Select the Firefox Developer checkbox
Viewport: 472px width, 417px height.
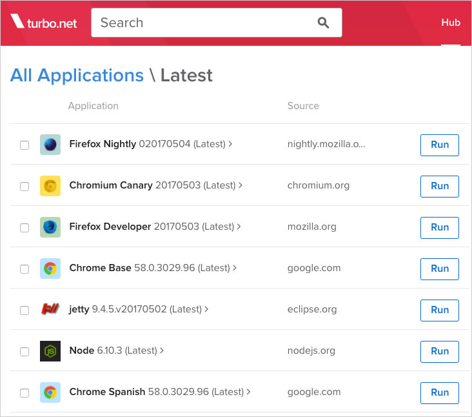(25, 227)
